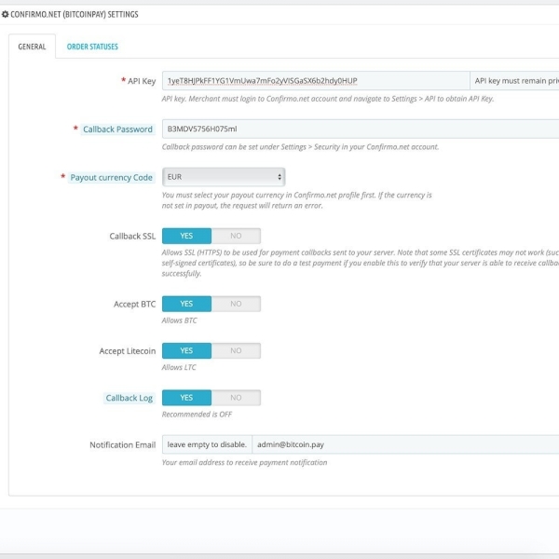Screen dimensions: 559x559
Task: Turn Accept Litecoin to YES
Action: click(186, 351)
